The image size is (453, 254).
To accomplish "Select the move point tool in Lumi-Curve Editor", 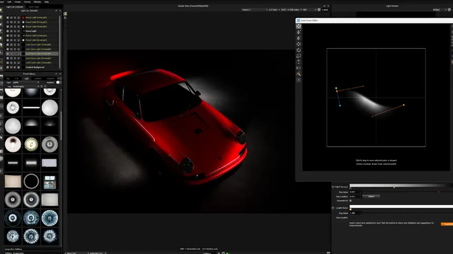I will [299, 26].
